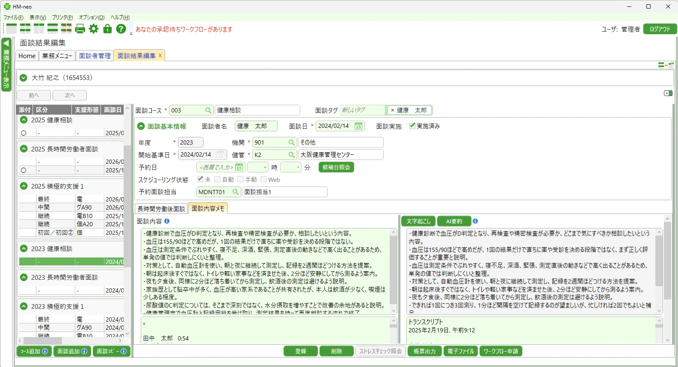The width and height of the screenshot is (678, 367).
Task: Select the horizontal two-row layout icon
Action: (x=53, y=29)
